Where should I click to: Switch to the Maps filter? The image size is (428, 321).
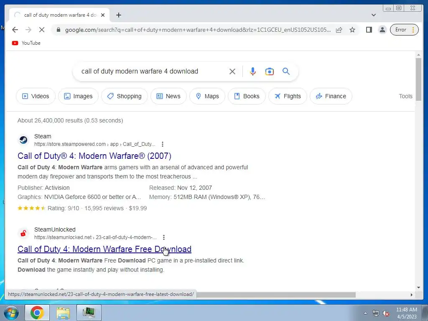click(x=207, y=96)
